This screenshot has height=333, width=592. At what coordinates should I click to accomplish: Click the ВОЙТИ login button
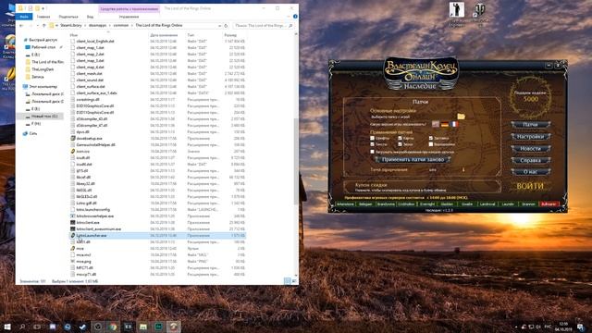530,186
